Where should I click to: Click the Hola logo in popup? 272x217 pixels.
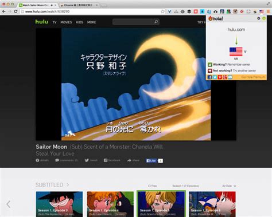click(x=216, y=18)
